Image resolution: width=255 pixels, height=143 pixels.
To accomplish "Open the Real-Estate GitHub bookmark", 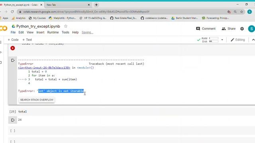I will [124, 18].
